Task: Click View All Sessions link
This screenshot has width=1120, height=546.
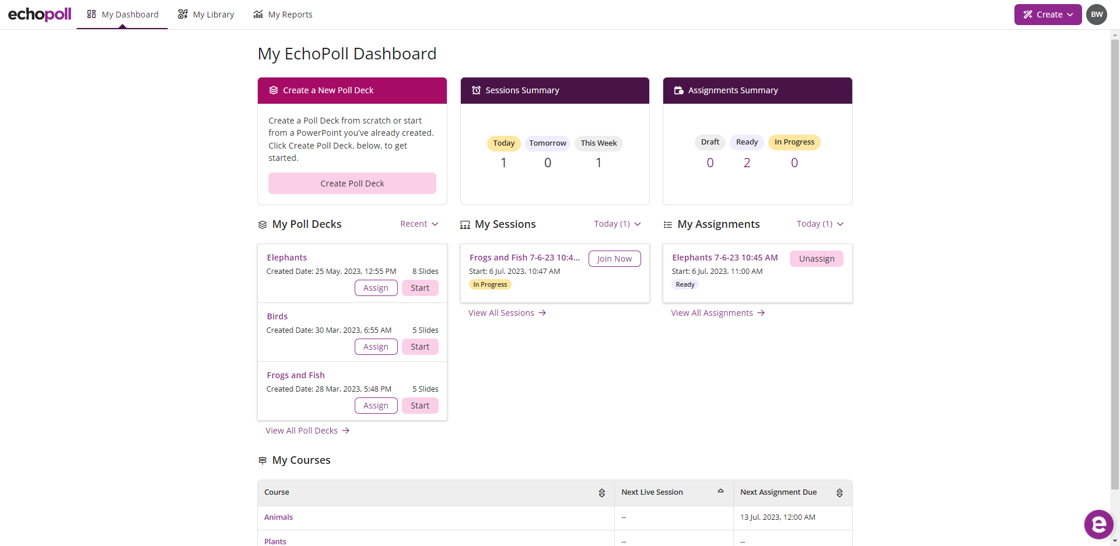Action: tap(508, 313)
